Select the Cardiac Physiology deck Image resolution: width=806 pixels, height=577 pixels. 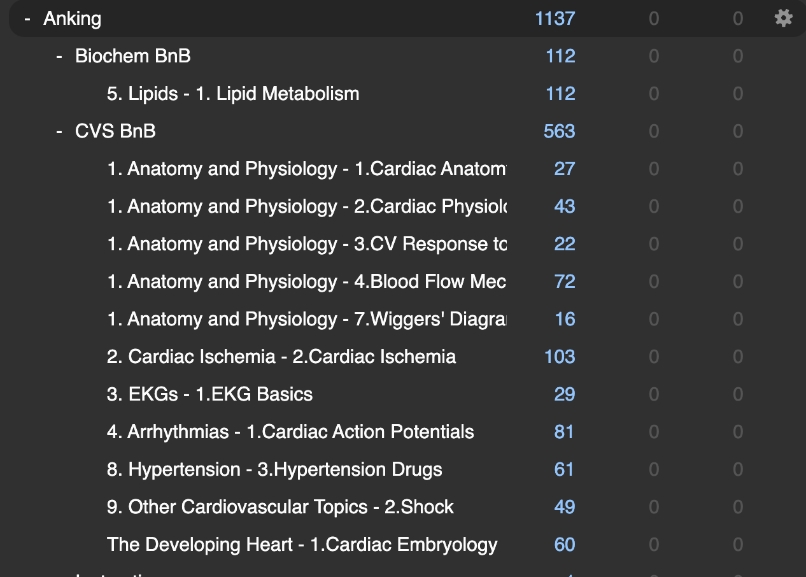(306, 206)
